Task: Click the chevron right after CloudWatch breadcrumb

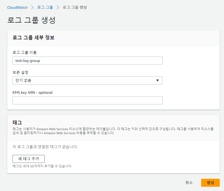Action: [x=32, y=7]
